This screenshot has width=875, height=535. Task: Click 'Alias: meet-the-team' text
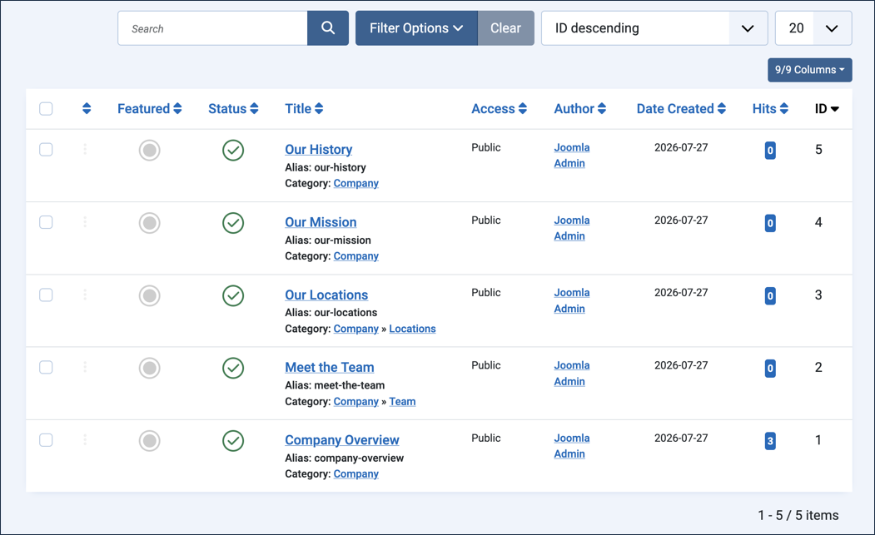click(x=335, y=385)
